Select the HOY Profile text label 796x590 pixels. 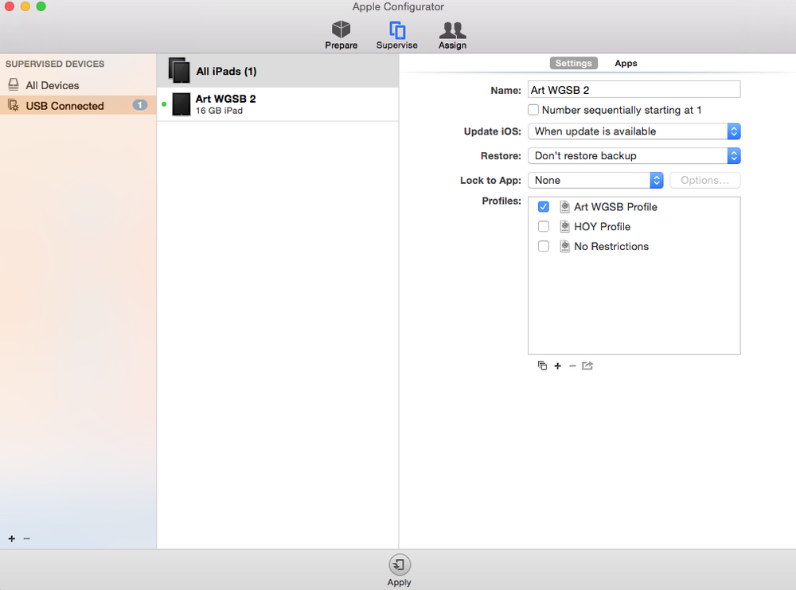(602, 226)
